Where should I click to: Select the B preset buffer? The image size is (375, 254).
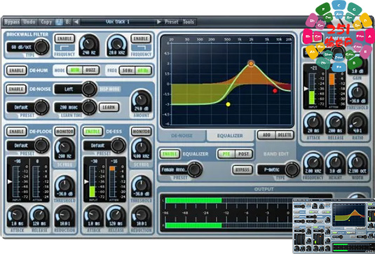tap(68, 22)
